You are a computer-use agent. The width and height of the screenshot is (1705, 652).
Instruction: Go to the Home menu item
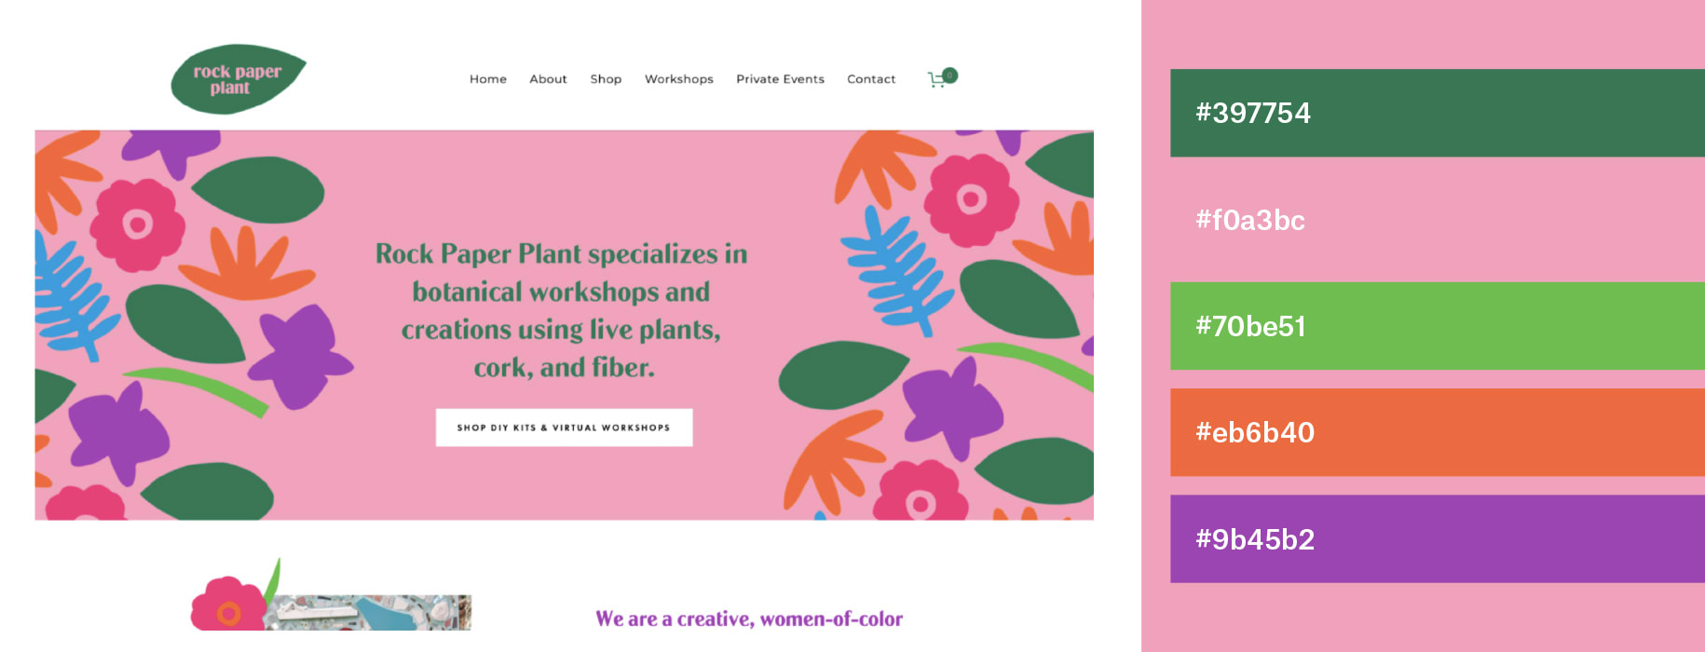pyautogui.click(x=488, y=79)
